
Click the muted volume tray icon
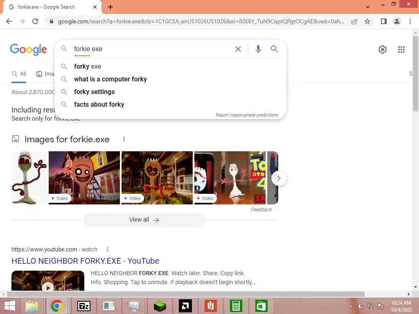[x=361, y=306]
